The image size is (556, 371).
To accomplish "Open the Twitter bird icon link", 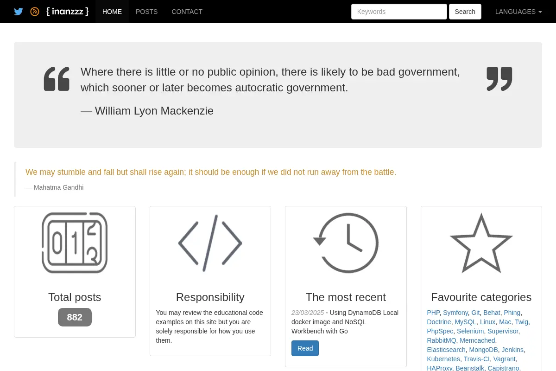I will pos(19,12).
